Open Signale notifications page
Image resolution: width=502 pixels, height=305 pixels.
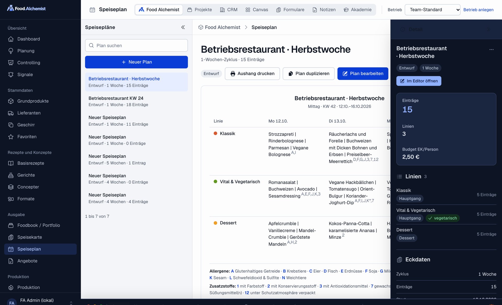(x=40, y=75)
